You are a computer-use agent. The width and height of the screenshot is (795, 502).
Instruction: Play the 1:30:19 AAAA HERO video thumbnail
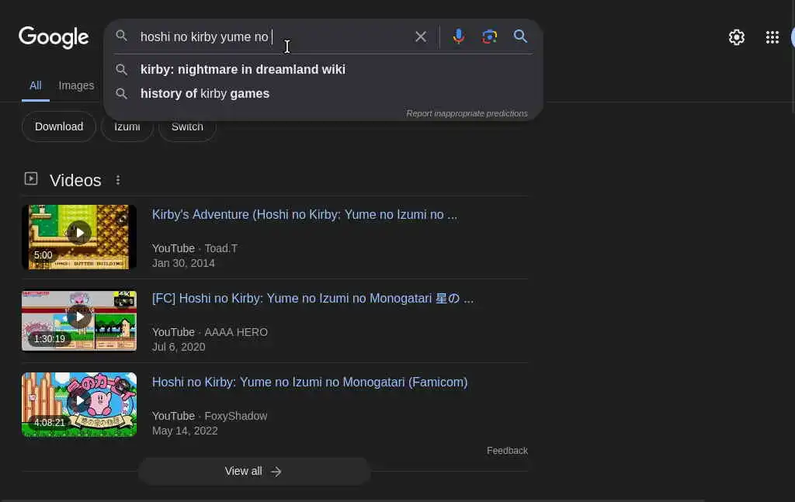[79, 320]
